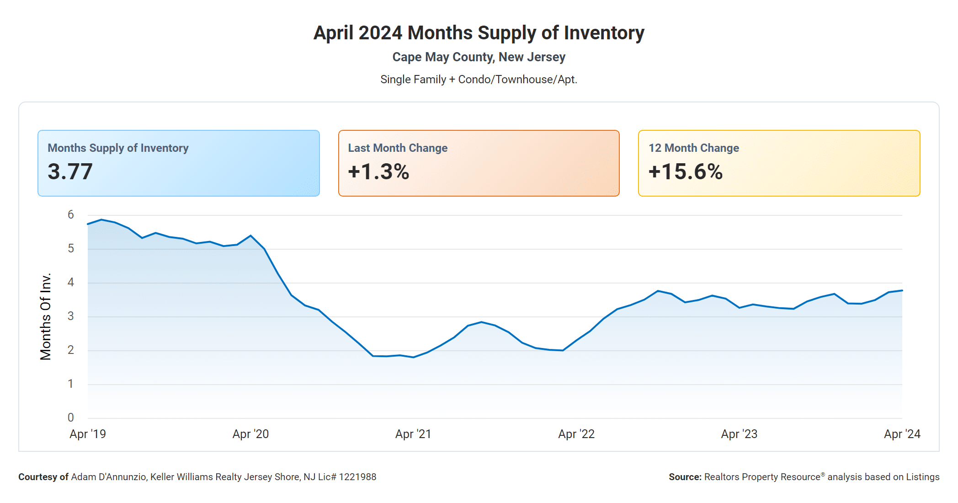This screenshot has height=503, width=958.
Task: Click the Apr '23 axis label
Action: pyautogui.click(x=739, y=434)
